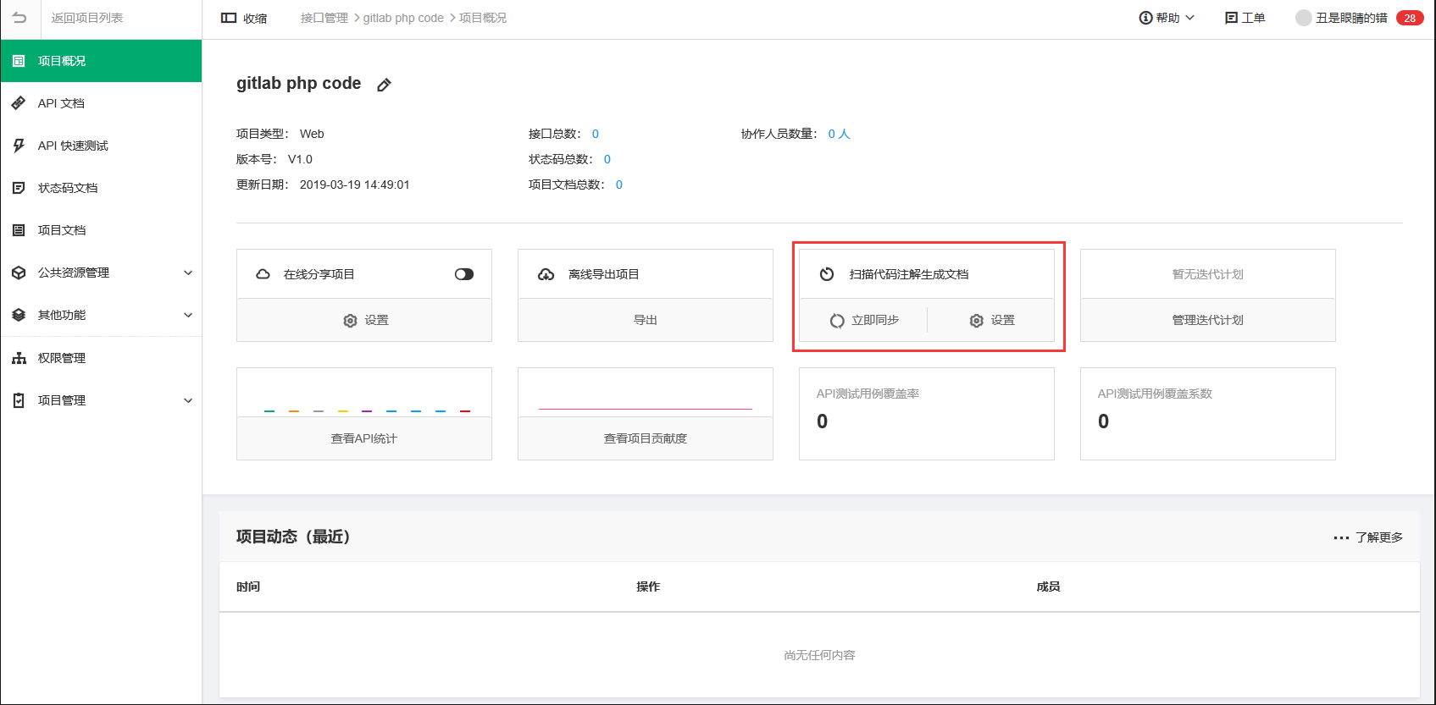Select 项目概况 in the sidebar

[x=101, y=61]
